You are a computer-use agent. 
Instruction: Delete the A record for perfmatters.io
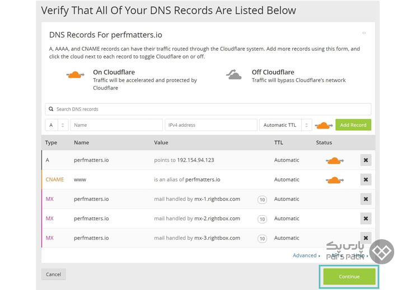pyautogui.click(x=366, y=160)
